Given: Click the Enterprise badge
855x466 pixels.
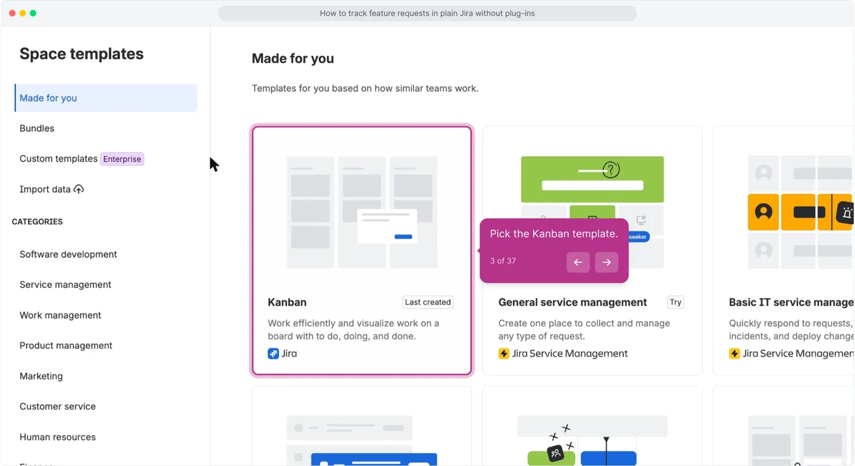Looking at the screenshot, I should click(122, 159).
